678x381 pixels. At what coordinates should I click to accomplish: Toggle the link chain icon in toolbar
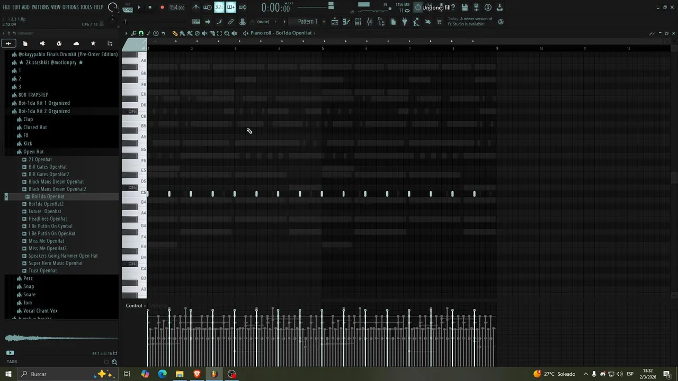(231, 22)
